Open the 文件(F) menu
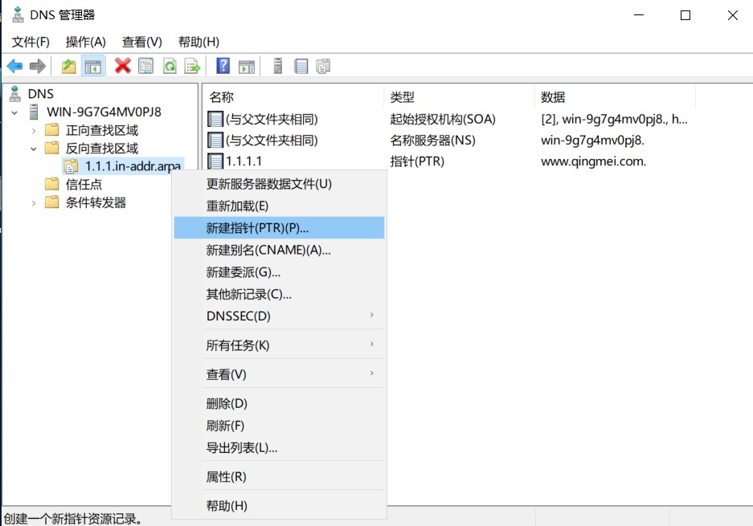Screen dimensions: 753x526 click(31, 43)
